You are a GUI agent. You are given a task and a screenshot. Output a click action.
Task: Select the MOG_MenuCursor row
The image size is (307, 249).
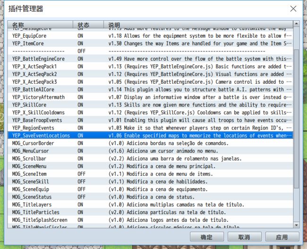(150, 151)
